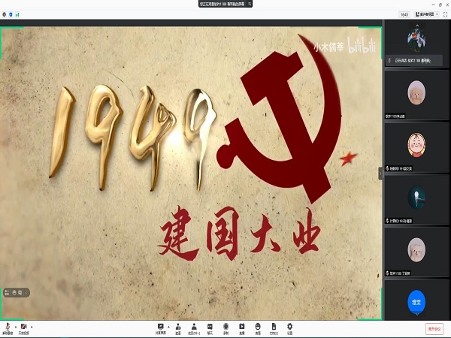Collapse the sharing banner at top center

pyautogui.click(x=250, y=4)
